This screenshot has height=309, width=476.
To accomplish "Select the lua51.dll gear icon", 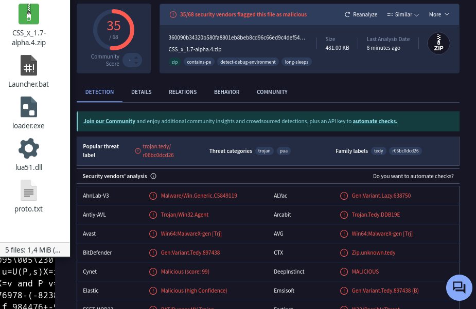I will tap(28, 148).
